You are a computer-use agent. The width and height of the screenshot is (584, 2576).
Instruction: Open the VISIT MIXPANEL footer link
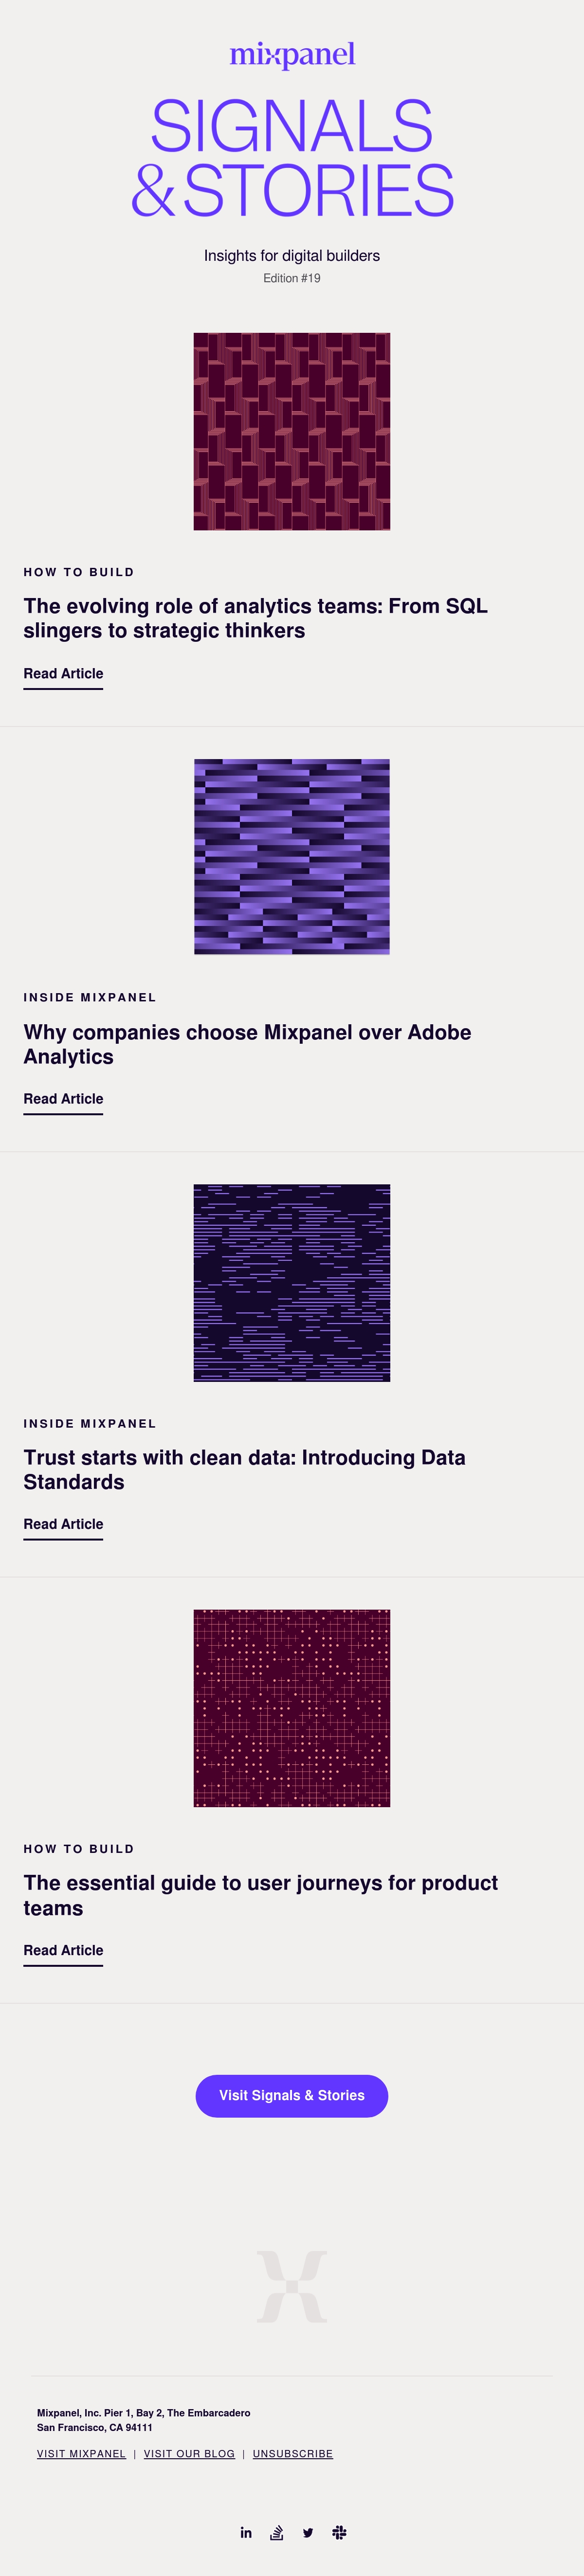coord(81,2453)
